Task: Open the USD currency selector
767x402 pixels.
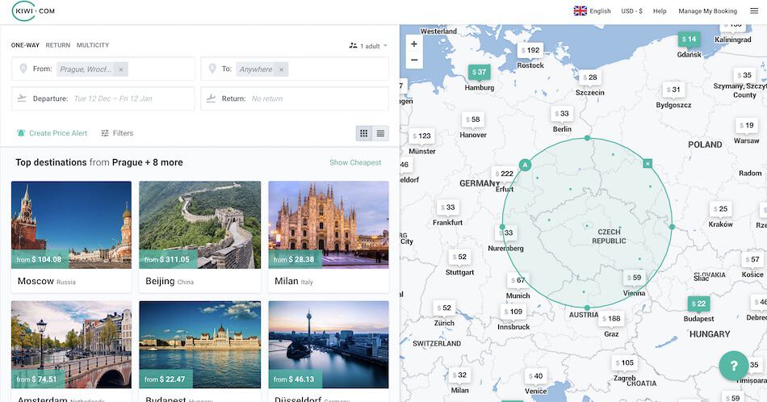Action: tap(631, 10)
